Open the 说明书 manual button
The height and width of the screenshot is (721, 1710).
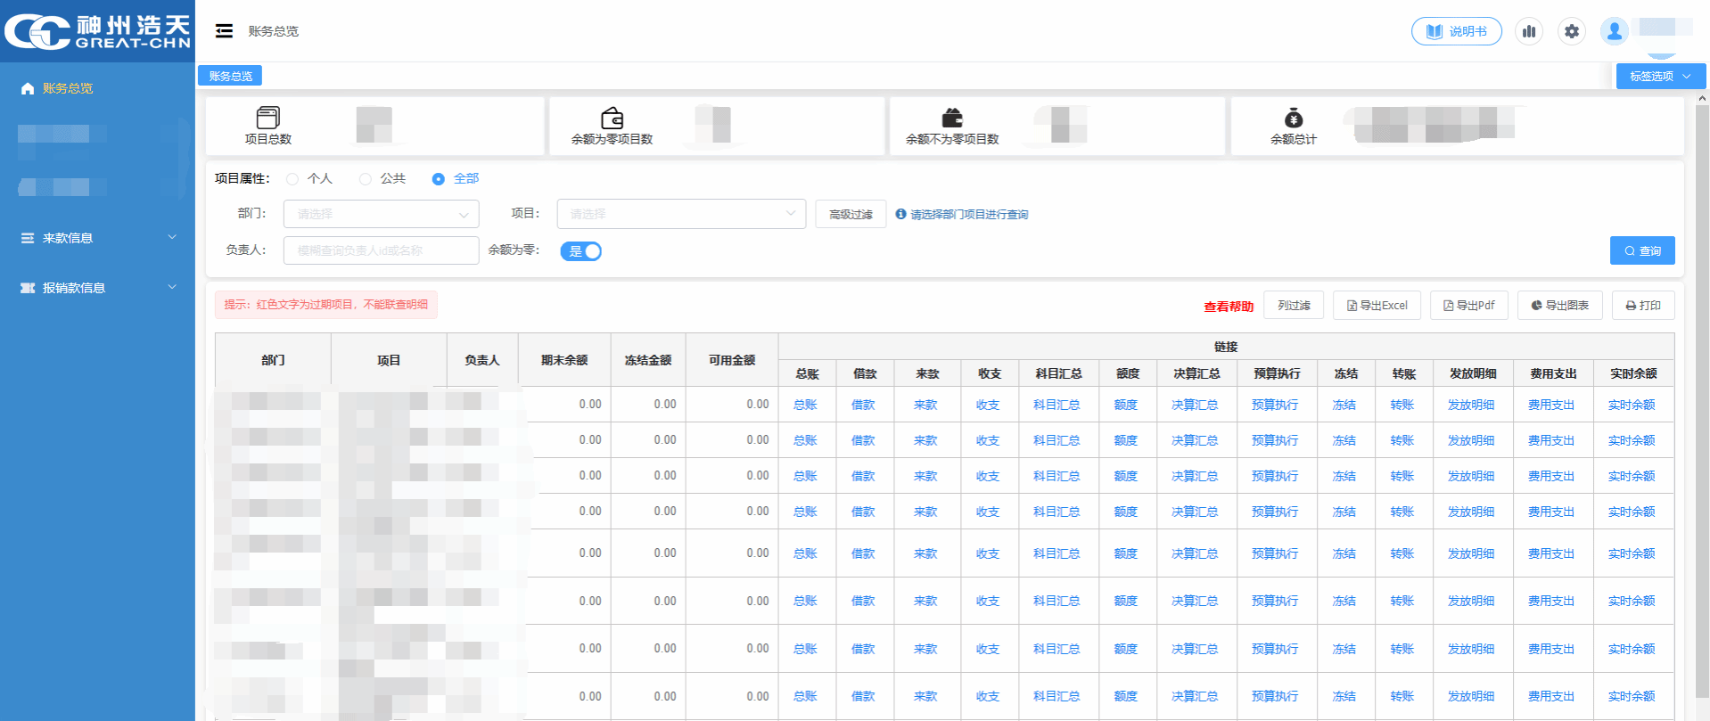coord(1456,31)
